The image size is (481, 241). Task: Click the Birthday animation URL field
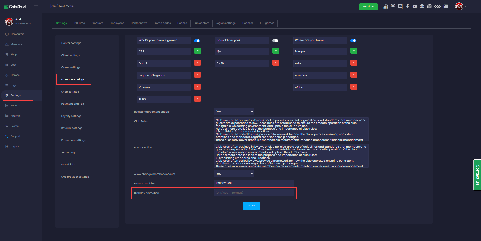[254, 193]
